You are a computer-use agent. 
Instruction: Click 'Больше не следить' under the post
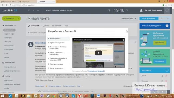point(69,86)
